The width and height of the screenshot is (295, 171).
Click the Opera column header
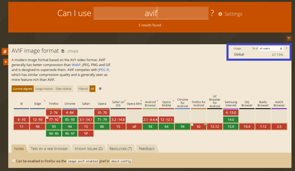(x=102, y=104)
